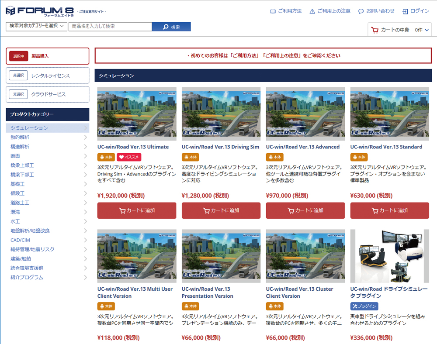Open the シミュレーション category

[x=47, y=128]
